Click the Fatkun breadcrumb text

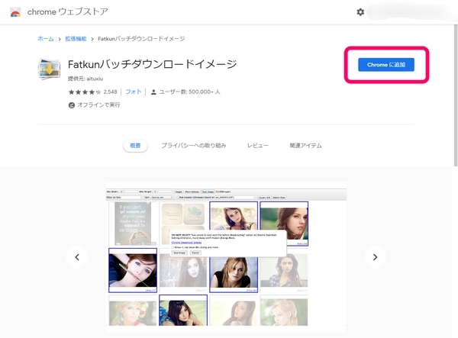pos(141,39)
